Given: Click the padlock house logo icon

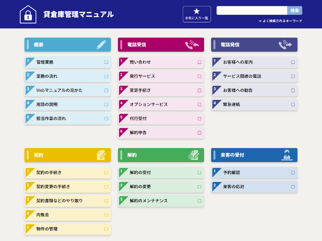Looking at the screenshot, I should 28,14.
